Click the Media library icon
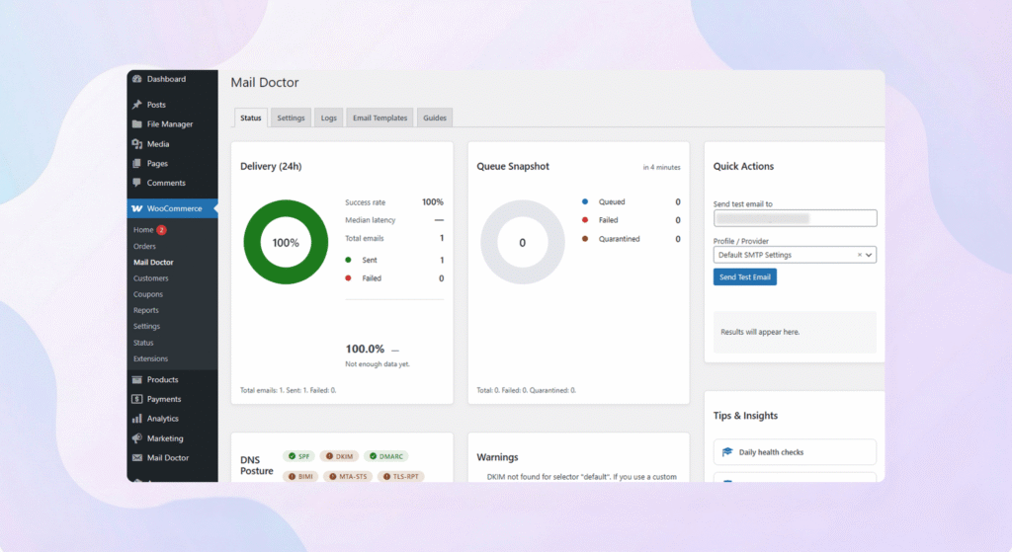Screen dimensions: 1012x552 point(136,144)
